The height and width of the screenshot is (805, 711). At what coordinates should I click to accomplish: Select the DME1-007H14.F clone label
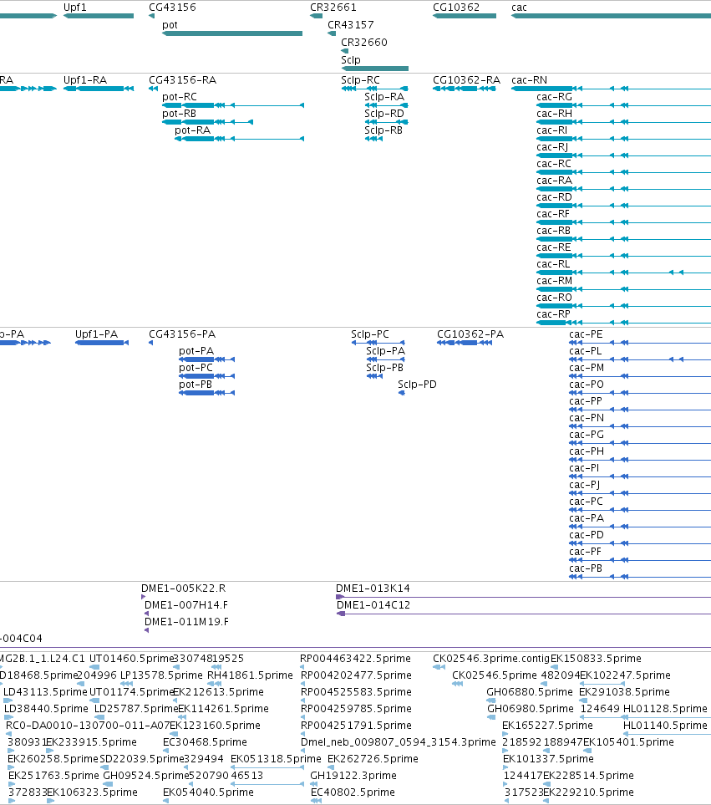pyautogui.click(x=186, y=604)
